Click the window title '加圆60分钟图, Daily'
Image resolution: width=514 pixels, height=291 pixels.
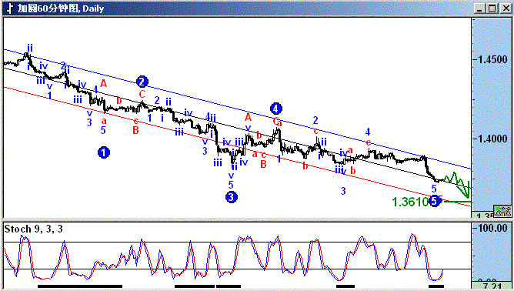click(x=61, y=8)
